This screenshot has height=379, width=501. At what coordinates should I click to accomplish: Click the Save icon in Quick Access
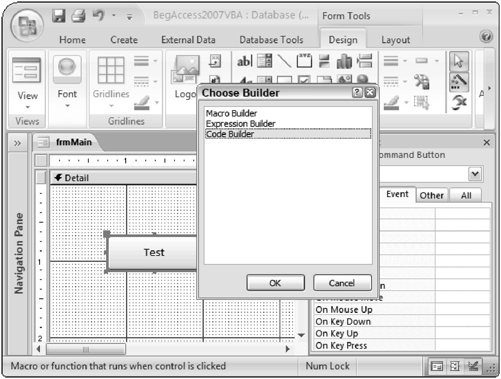click(60, 16)
